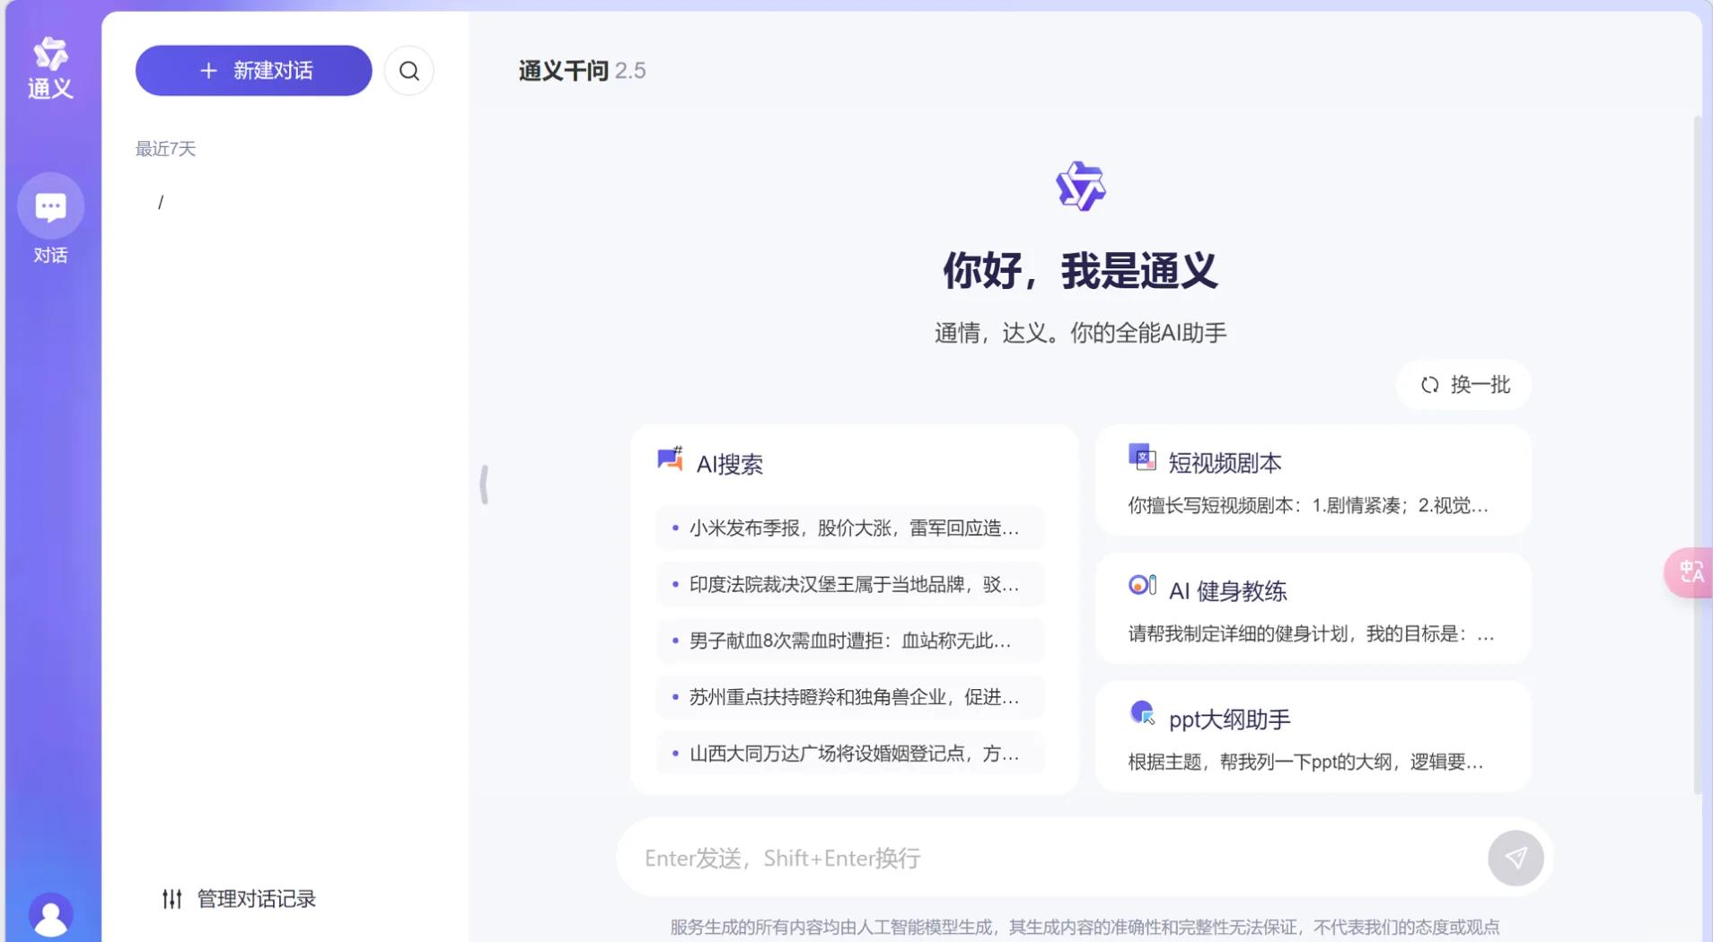
Task: Click the 根据主题，帮我列一下ppt的大纲 description text
Action: coord(1305,763)
